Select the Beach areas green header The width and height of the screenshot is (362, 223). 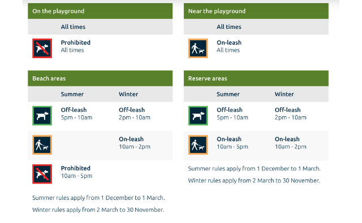click(x=100, y=78)
